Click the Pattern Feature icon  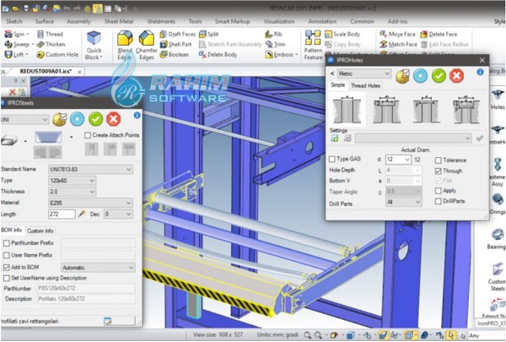pyautogui.click(x=312, y=38)
